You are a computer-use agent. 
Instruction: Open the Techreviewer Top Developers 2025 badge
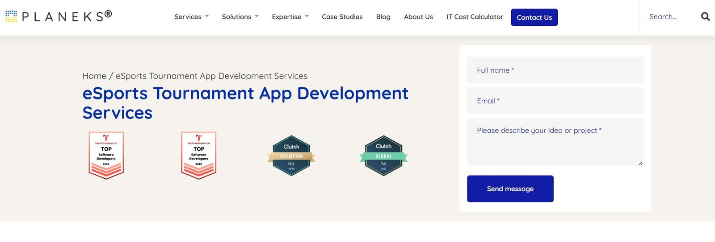point(199,156)
